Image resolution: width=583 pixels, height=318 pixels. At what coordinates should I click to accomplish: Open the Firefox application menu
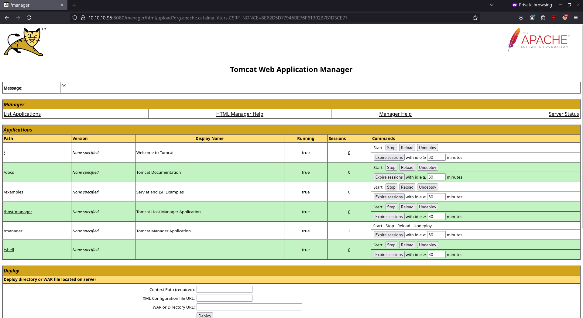[576, 18]
